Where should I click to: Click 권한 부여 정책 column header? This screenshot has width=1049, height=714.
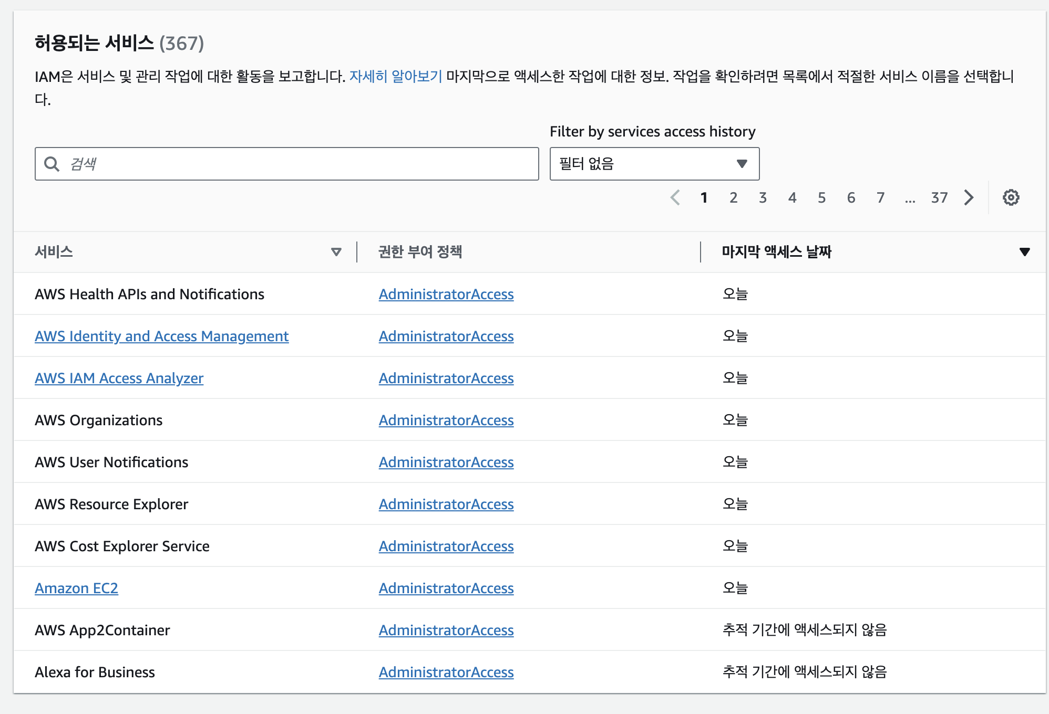click(x=420, y=252)
